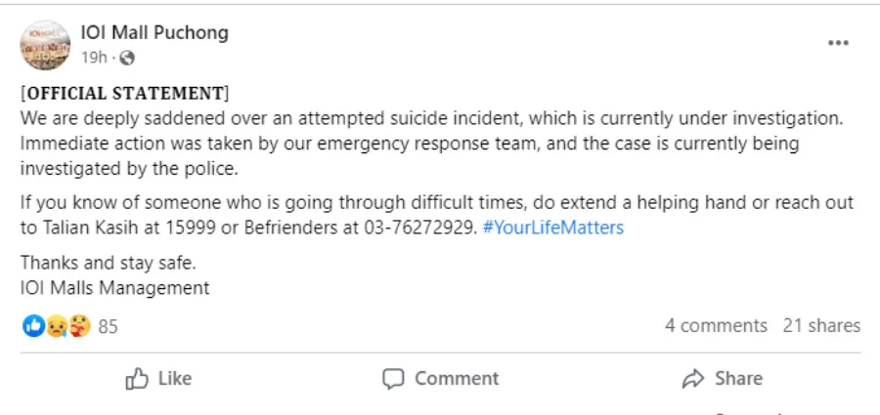Show the 21 shares list
The width and height of the screenshot is (880, 415).
821,326
